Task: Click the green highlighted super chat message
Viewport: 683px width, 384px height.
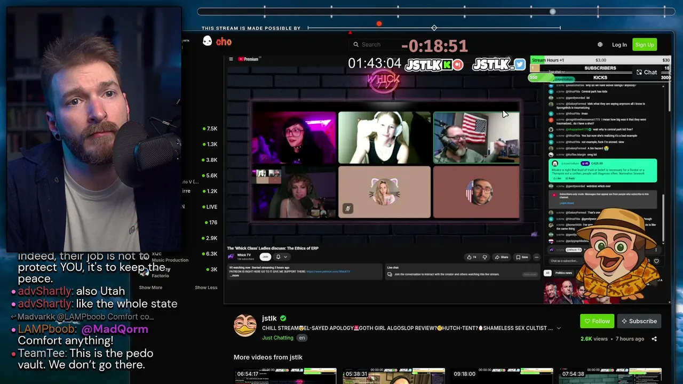Action: (x=603, y=171)
